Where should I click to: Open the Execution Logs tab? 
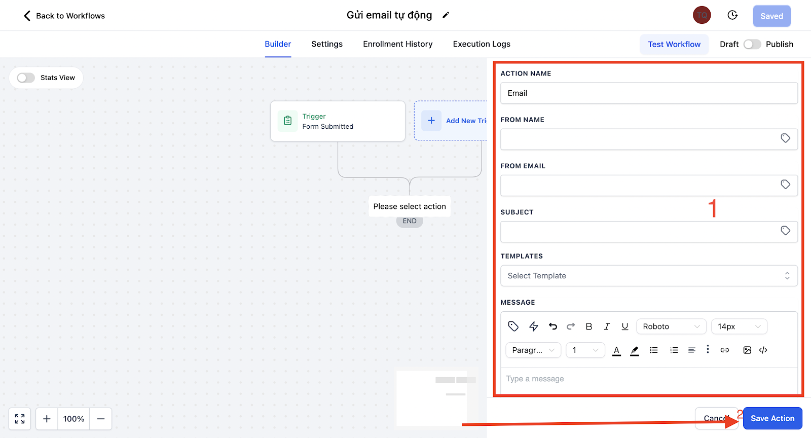(x=482, y=44)
